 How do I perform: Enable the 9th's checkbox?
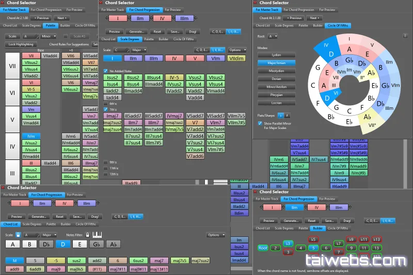106,162
